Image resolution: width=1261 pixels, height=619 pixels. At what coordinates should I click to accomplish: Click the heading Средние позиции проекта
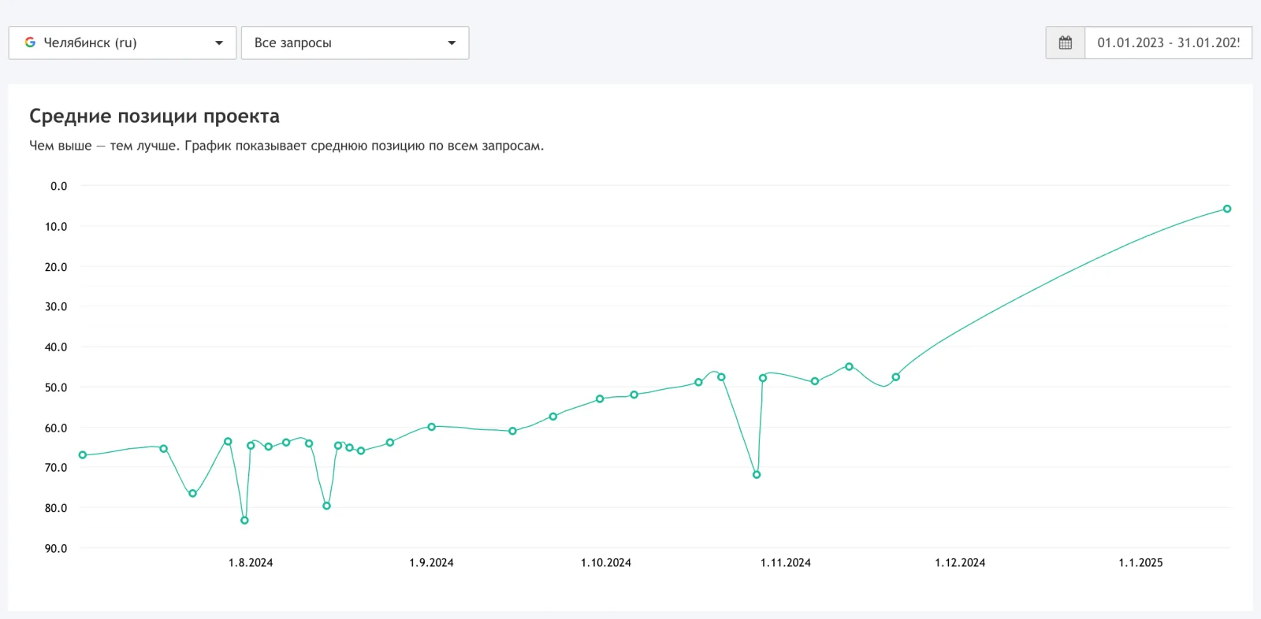[154, 117]
